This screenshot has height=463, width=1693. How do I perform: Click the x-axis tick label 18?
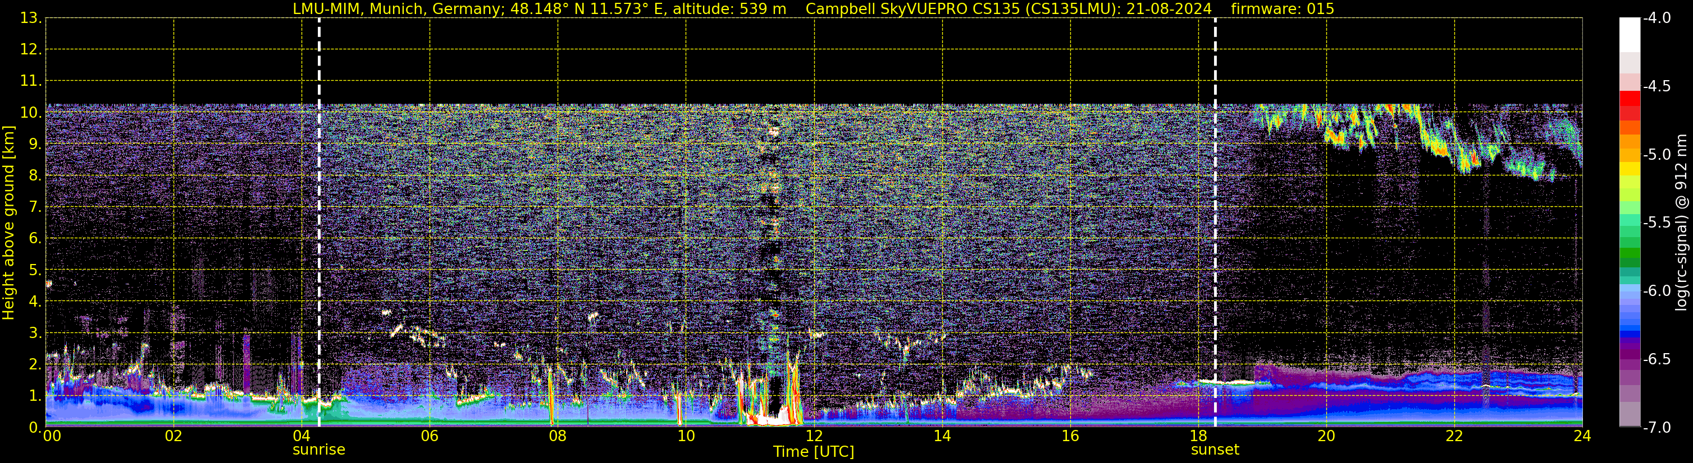pos(1198,436)
